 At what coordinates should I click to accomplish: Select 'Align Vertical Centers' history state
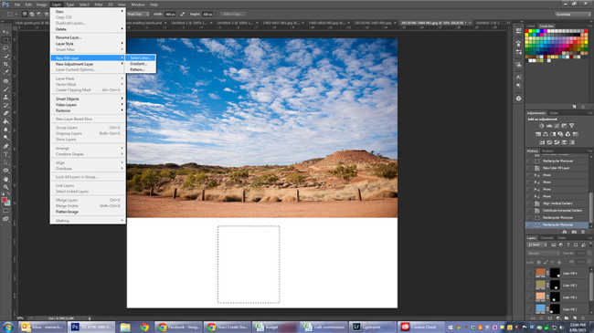pyautogui.click(x=557, y=203)
